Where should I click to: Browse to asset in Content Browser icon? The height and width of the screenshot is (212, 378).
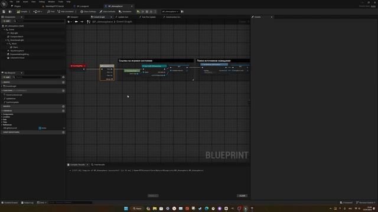10,12
